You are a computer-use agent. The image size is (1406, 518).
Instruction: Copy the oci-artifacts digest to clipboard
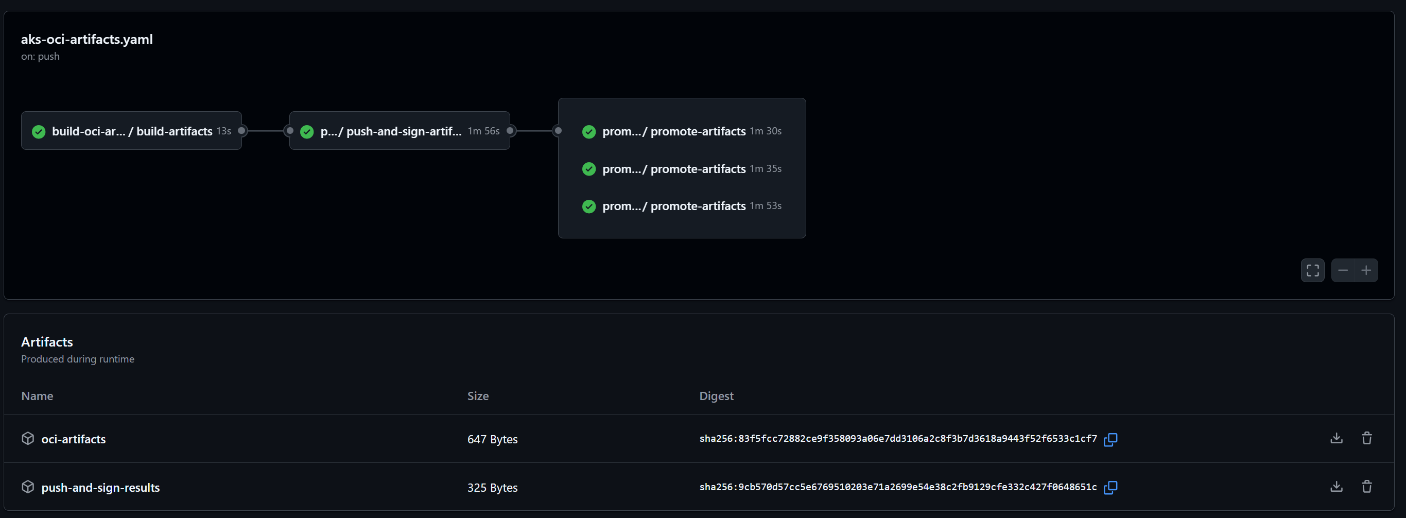pyautogui.click(x=1110, y=439)
